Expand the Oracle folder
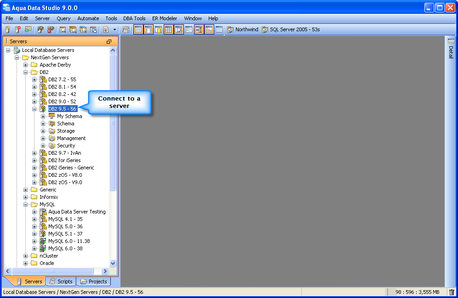 [x=26, y=263]
